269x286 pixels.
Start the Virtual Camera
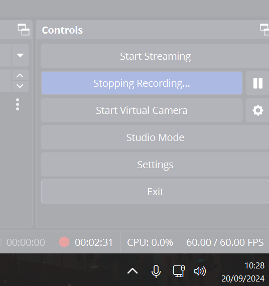click(142, 110)
